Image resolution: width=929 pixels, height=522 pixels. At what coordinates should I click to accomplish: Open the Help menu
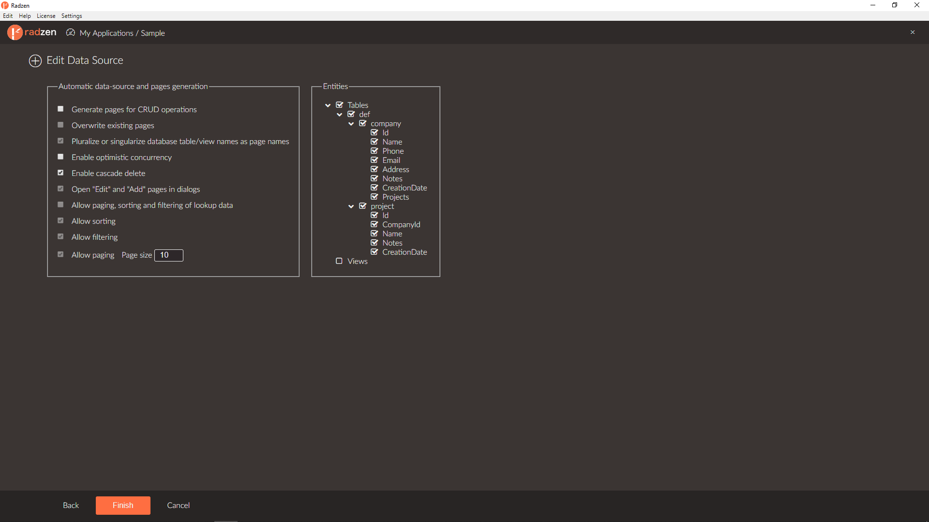coord(25,16)
